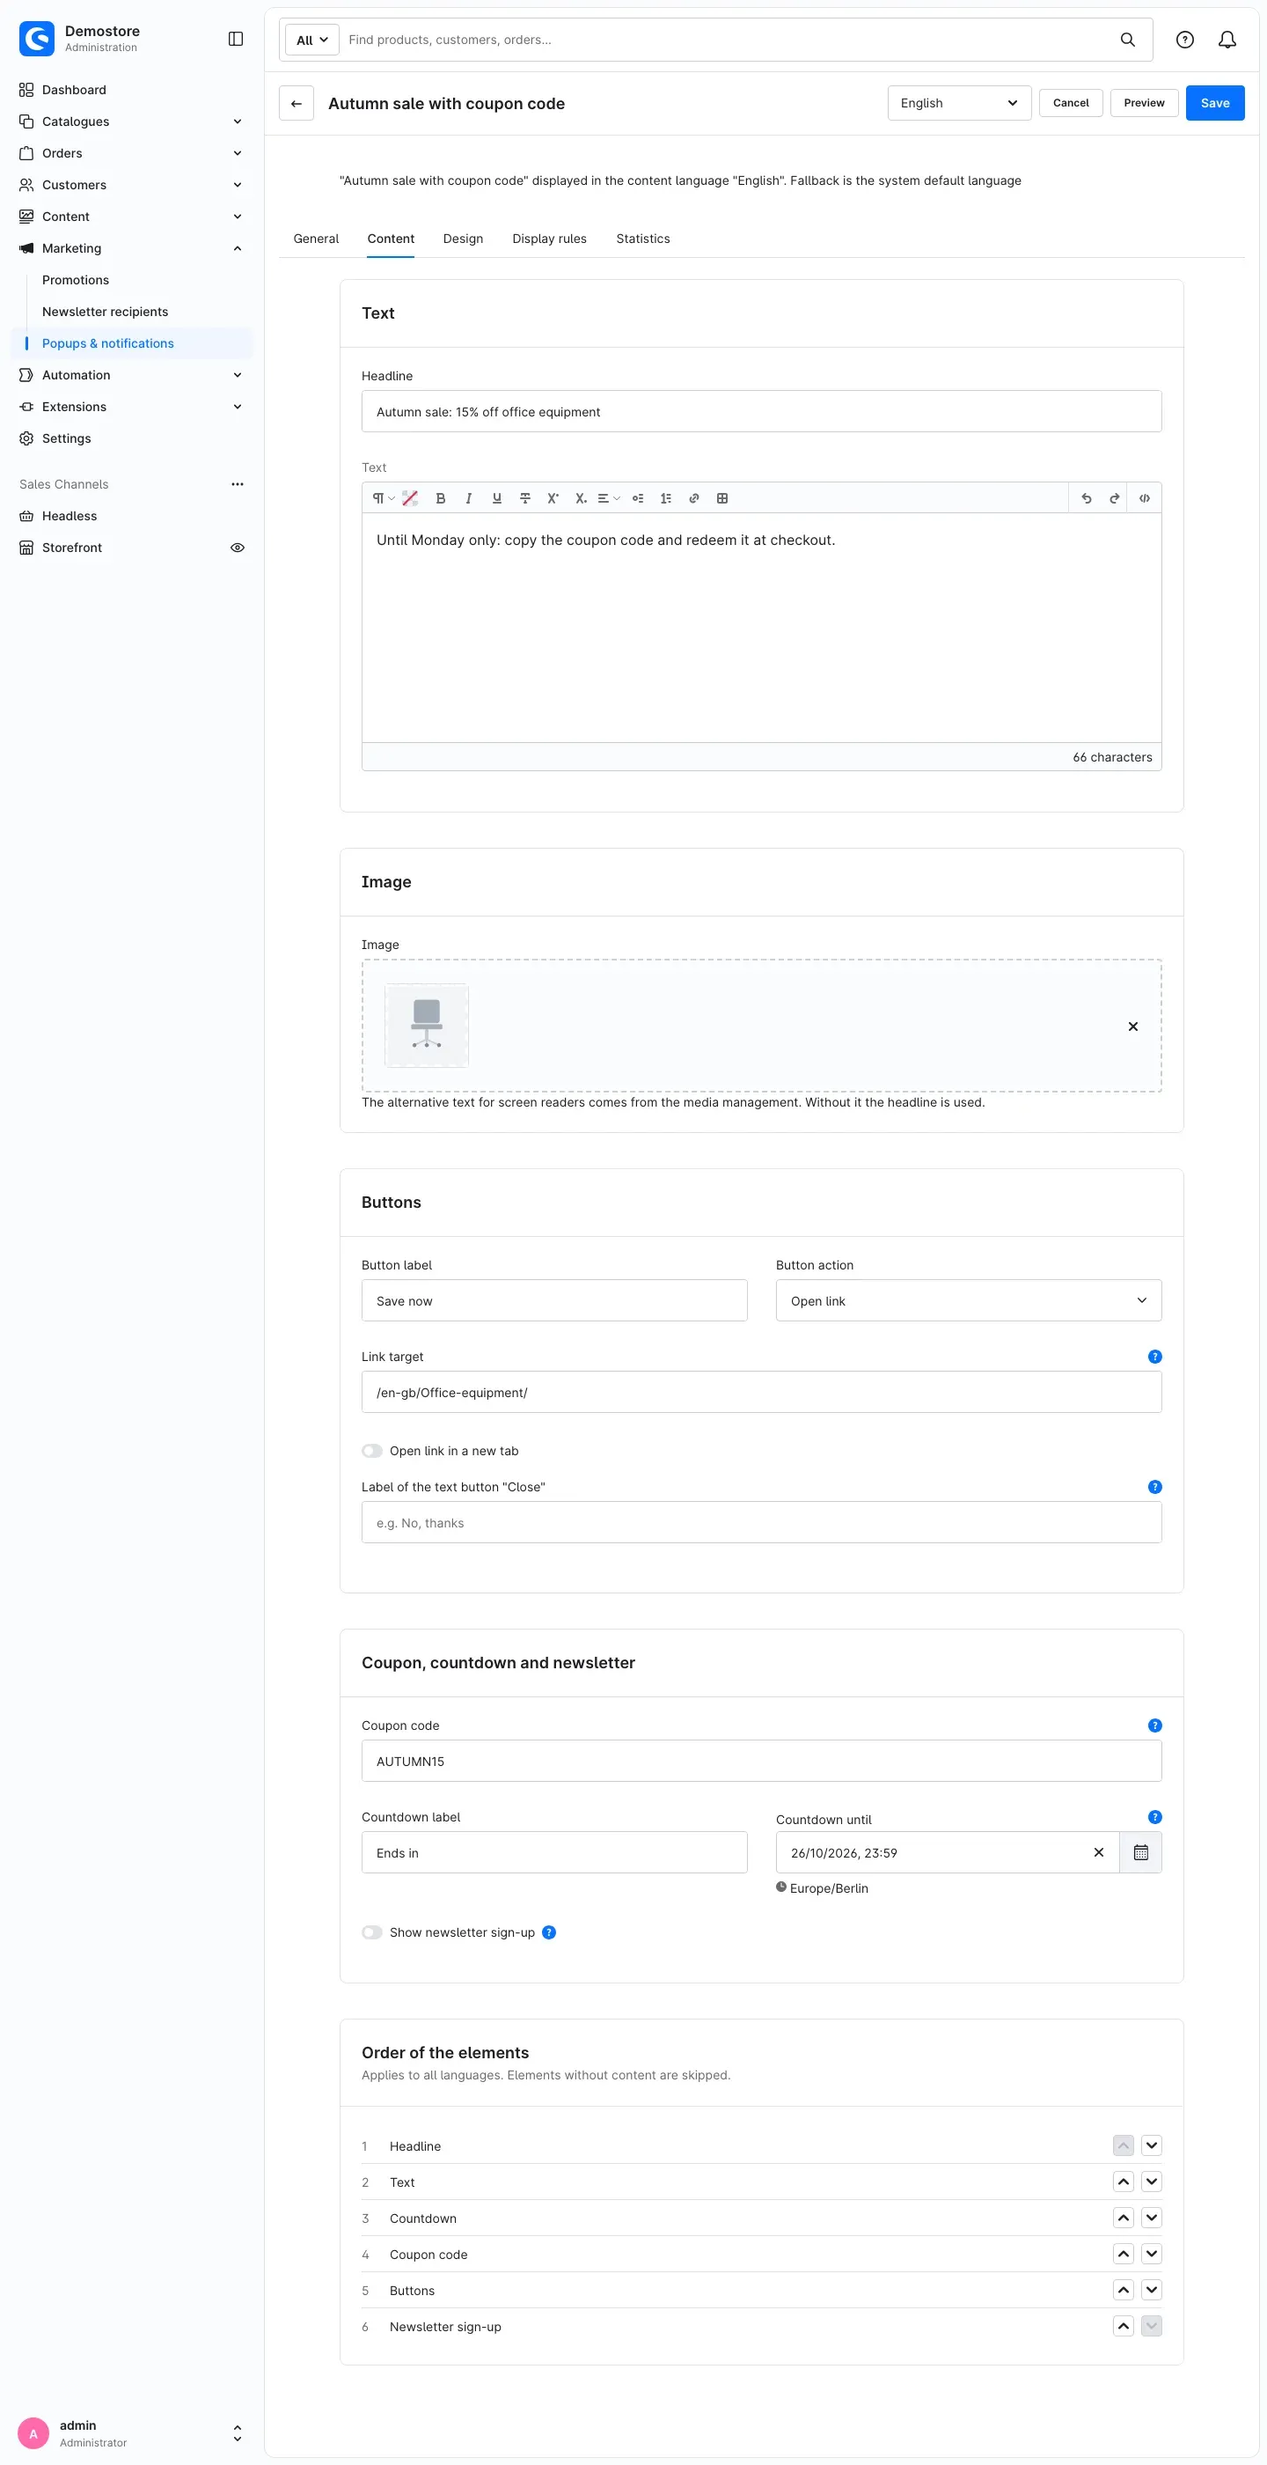This screenshot has width=1267, height=2465.
Task: Switch editor to HTML code view
Action: pyautogui.click(x=1145, y=498)
